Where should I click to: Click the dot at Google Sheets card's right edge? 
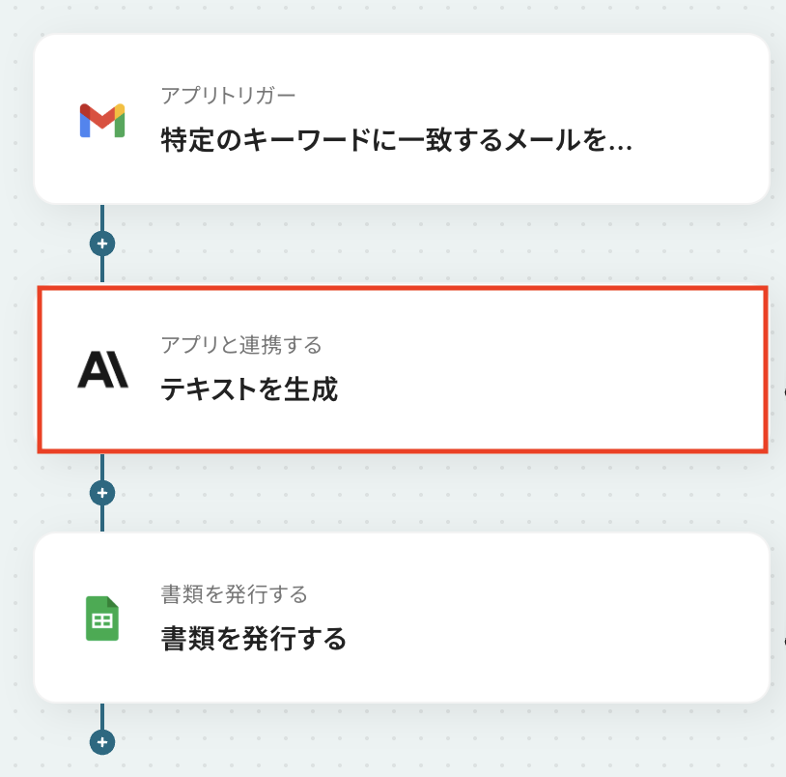click(783, 640)
